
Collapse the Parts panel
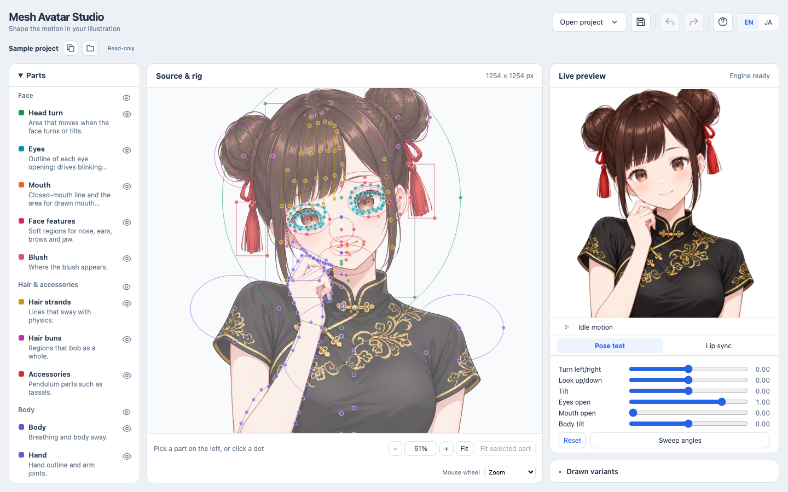click(32, 75)
